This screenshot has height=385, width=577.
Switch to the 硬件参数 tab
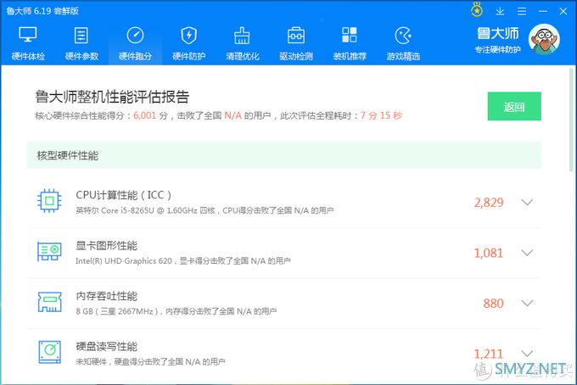click(81, 43)
